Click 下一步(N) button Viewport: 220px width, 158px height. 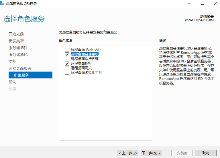pyautogui.click(x=151, y=153)
